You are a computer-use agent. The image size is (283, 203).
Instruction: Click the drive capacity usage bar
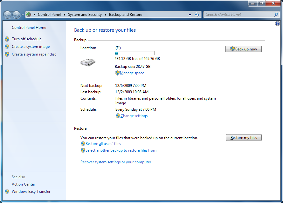pos(134,53)
